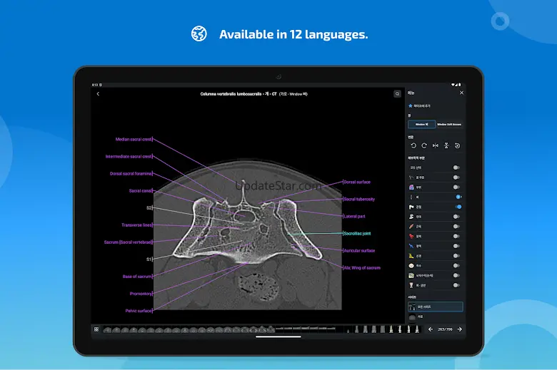
Task: Enable the red muscle-icon structures toggle
Action: click(456, 226)
